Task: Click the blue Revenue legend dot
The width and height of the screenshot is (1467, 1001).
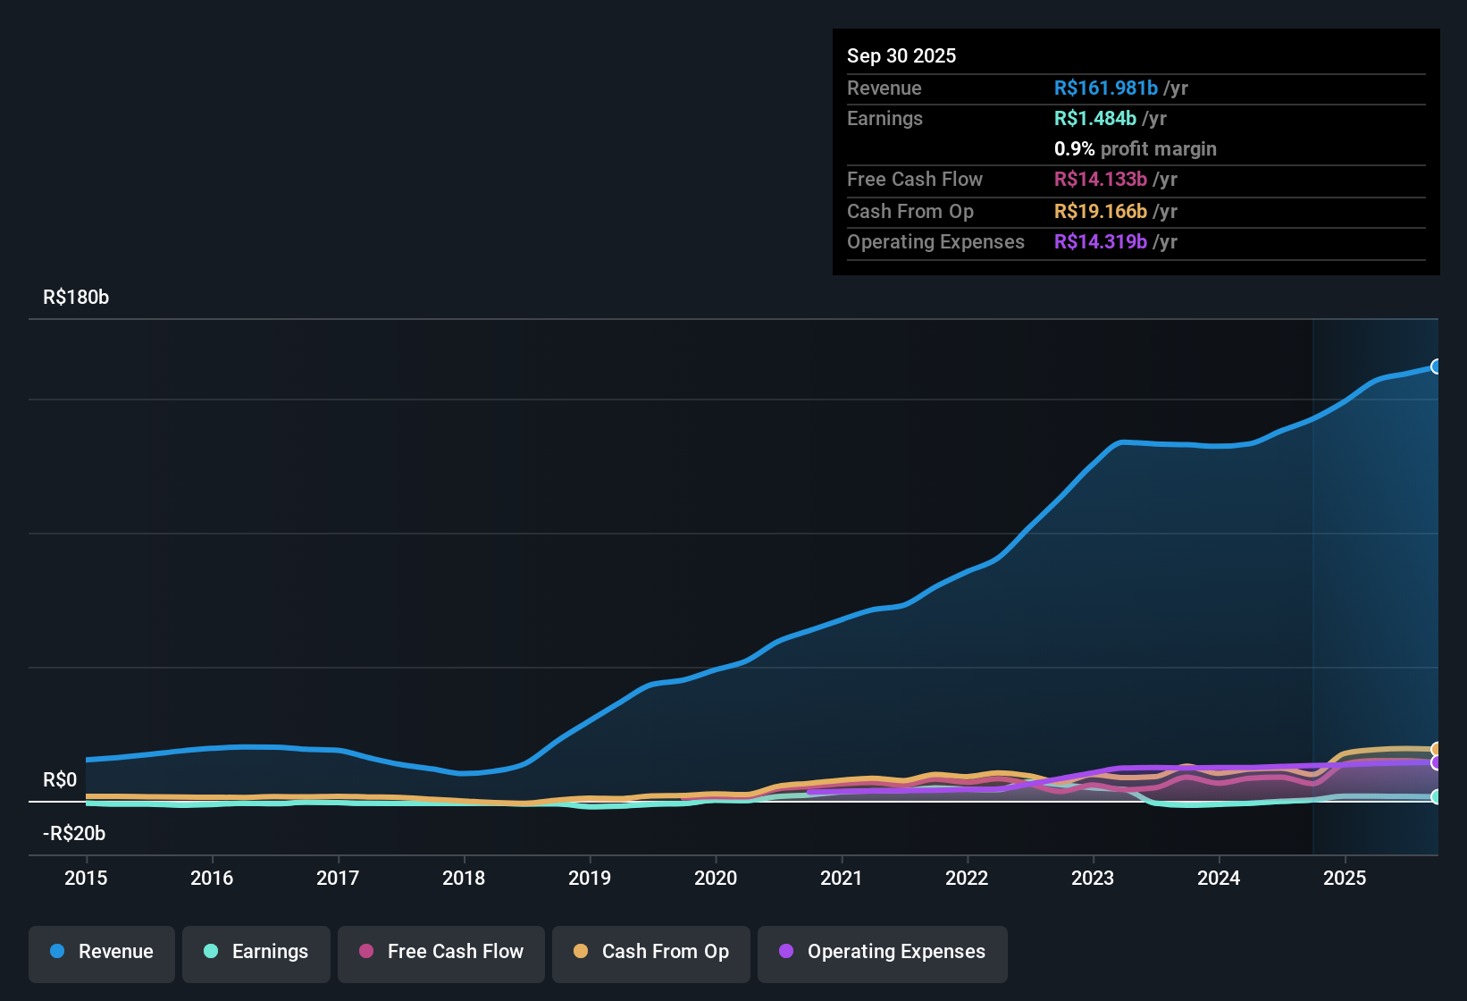Action: (56, 952)
